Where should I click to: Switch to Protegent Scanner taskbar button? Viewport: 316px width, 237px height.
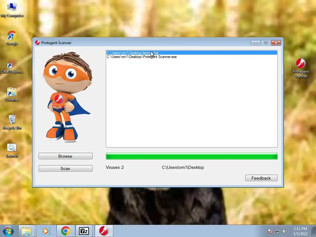104,231
